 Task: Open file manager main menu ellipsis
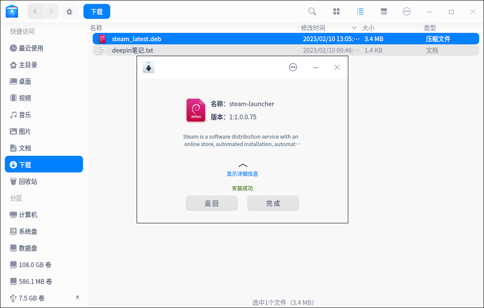pyautogui.click(x=407, y=11)
